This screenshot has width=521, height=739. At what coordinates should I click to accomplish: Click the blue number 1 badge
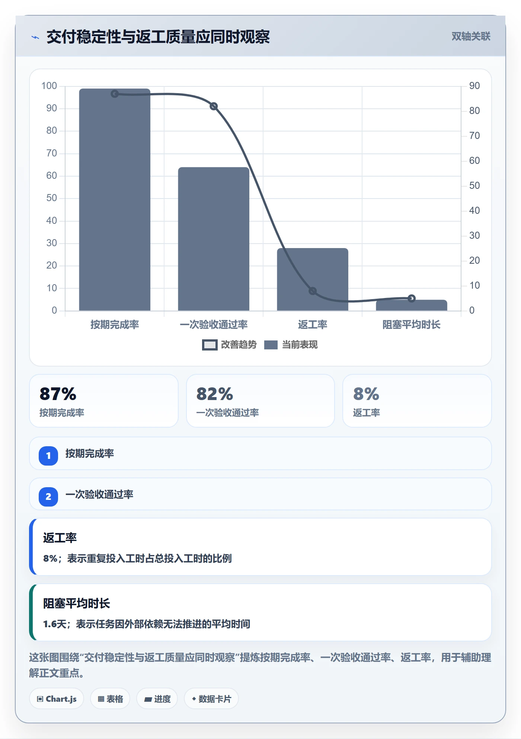pos(48,456)
